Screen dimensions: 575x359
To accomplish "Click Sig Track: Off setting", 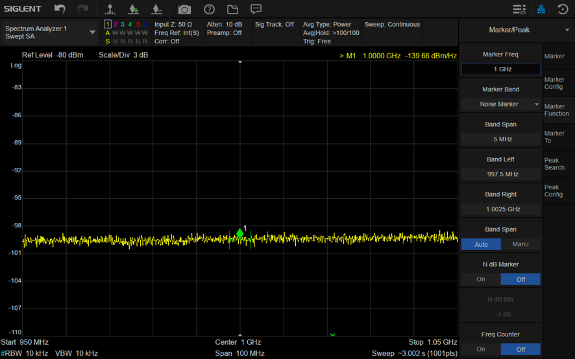I will [x=275, y=24].
